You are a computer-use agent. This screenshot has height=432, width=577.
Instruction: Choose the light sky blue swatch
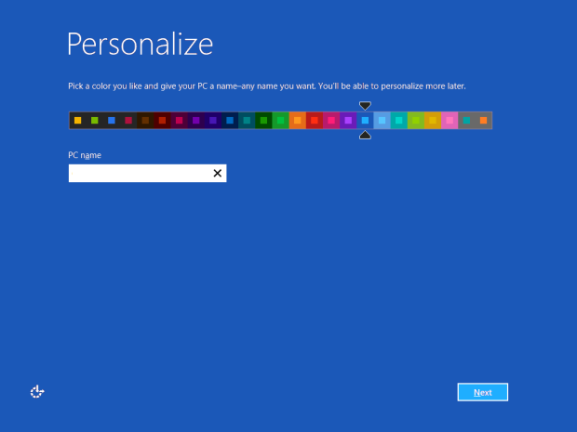click(x=382, y=121)
